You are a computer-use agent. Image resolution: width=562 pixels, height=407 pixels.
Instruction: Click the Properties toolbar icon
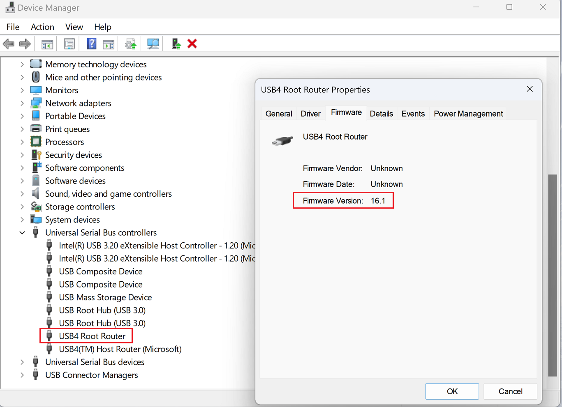69,44
